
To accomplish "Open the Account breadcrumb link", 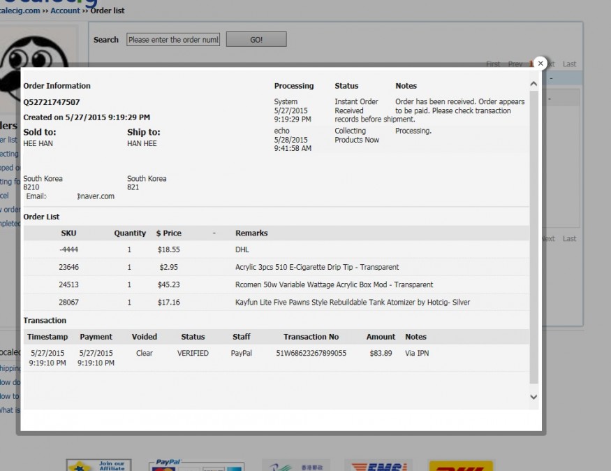I will pyautogui.click(x=65, y=10).
